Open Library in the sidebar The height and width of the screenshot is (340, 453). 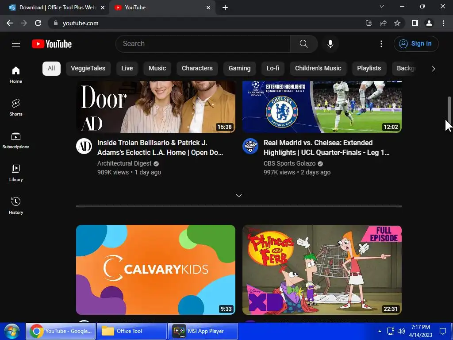[16, 173]
